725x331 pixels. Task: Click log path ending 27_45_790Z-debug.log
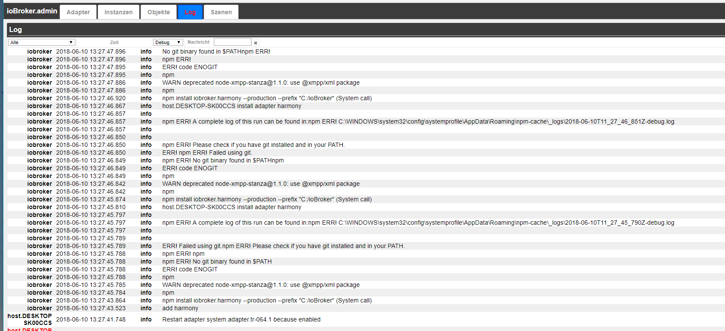pos(418,223)
